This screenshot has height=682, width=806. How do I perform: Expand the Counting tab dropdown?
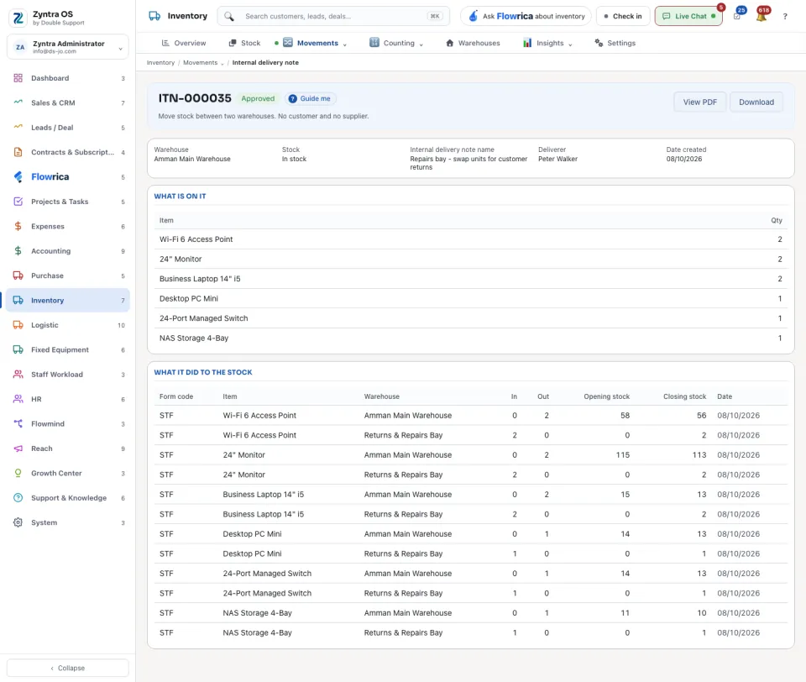click(x=421, y=45)
